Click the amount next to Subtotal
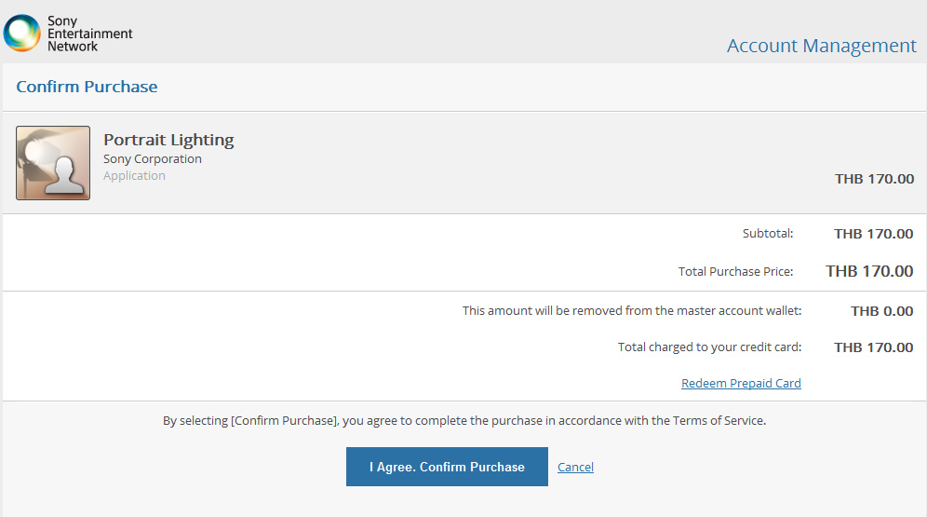927x517 pixels. tap(873, 234)
